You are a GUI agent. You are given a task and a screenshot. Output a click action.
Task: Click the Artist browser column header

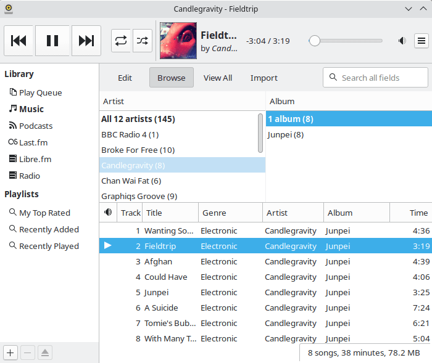[182, 101]
